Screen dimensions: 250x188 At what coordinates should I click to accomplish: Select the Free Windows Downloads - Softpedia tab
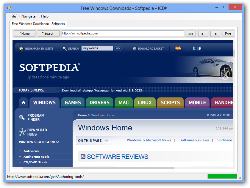tap(38, 24)
